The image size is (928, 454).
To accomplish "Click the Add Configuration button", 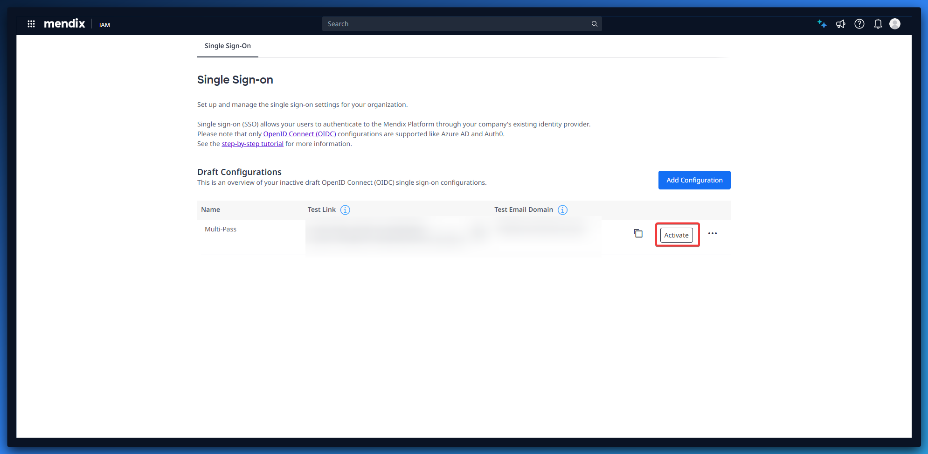I will pos(694,180).
